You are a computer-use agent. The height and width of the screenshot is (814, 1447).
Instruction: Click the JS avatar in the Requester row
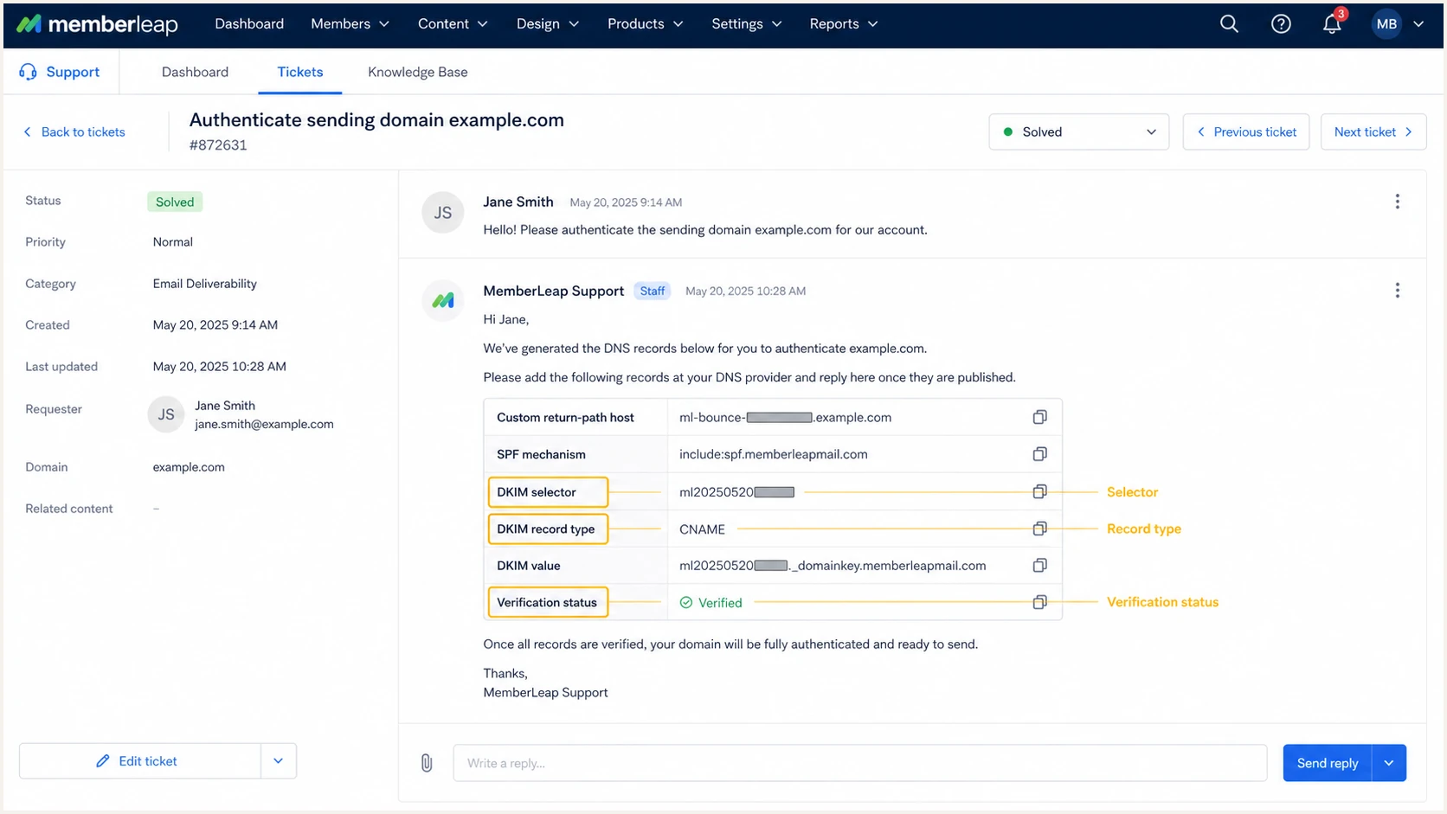[x=166, y=414]
